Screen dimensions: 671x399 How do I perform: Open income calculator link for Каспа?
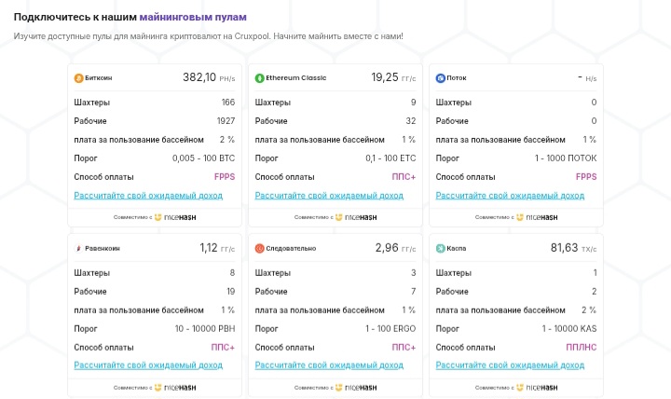(510, 365)
